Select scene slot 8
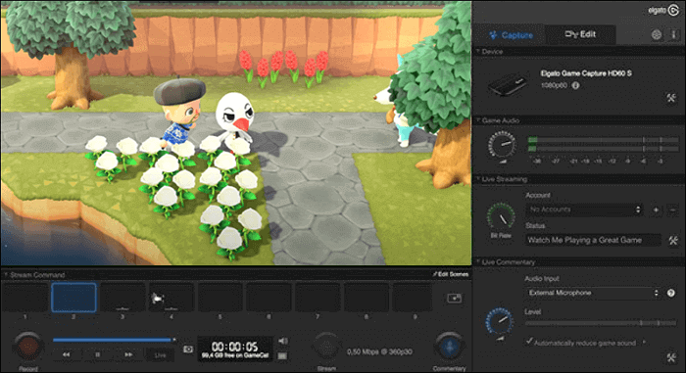This screenshot has width=686, height=373. coord(367,298)
